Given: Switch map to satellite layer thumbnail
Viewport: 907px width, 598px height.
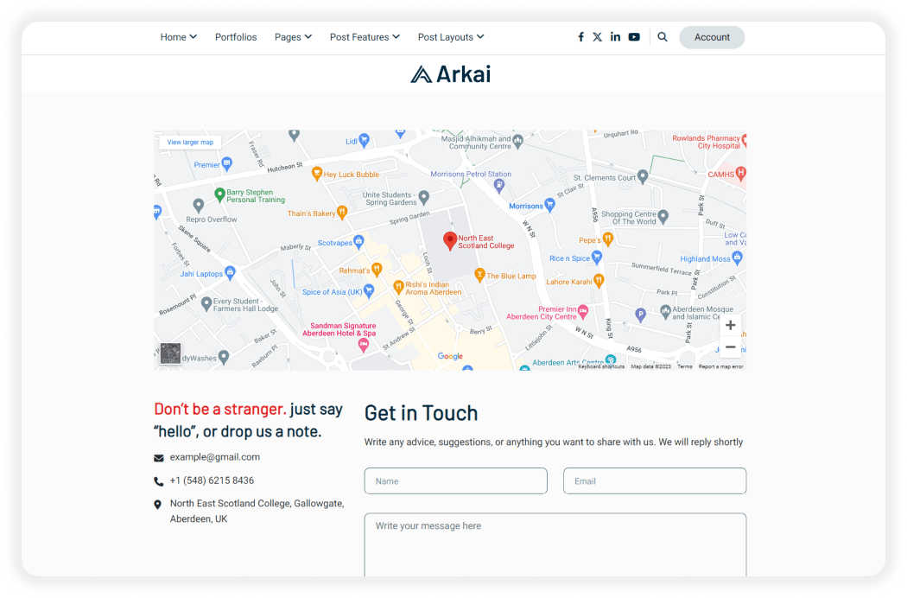Looking at the screenshot, I should pos(170,353).
